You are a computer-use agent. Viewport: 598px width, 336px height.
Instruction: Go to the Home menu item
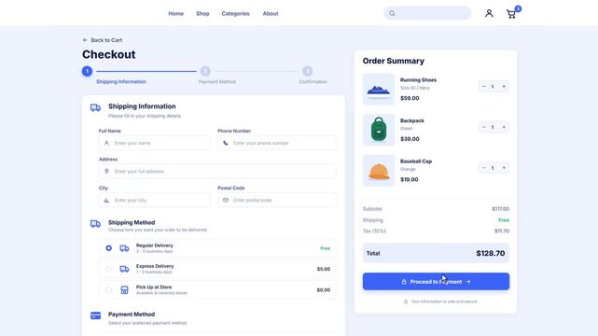click(175, 13)
